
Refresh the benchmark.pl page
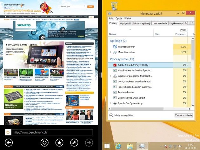click(44, 142)
